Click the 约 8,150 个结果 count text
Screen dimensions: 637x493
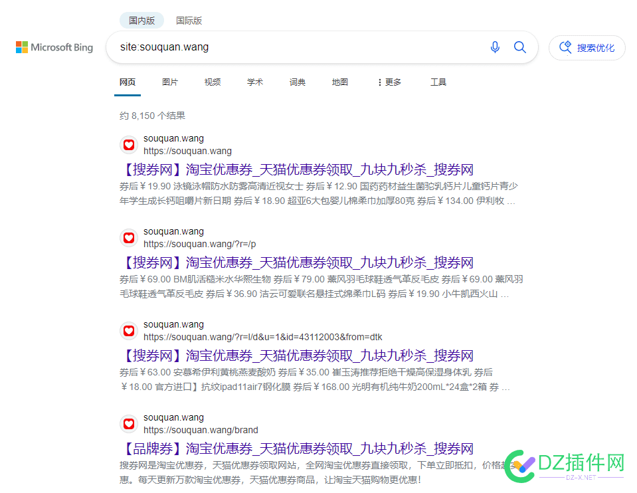pos(152,116)
